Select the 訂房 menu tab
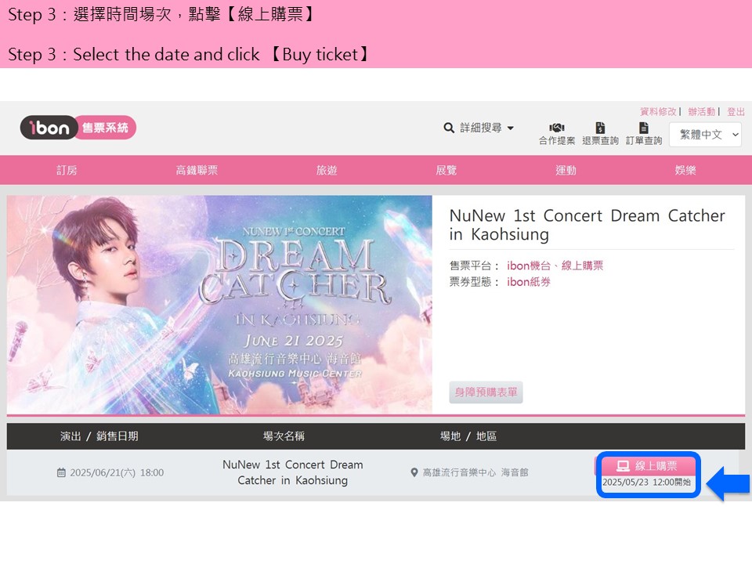 [67, 170]
